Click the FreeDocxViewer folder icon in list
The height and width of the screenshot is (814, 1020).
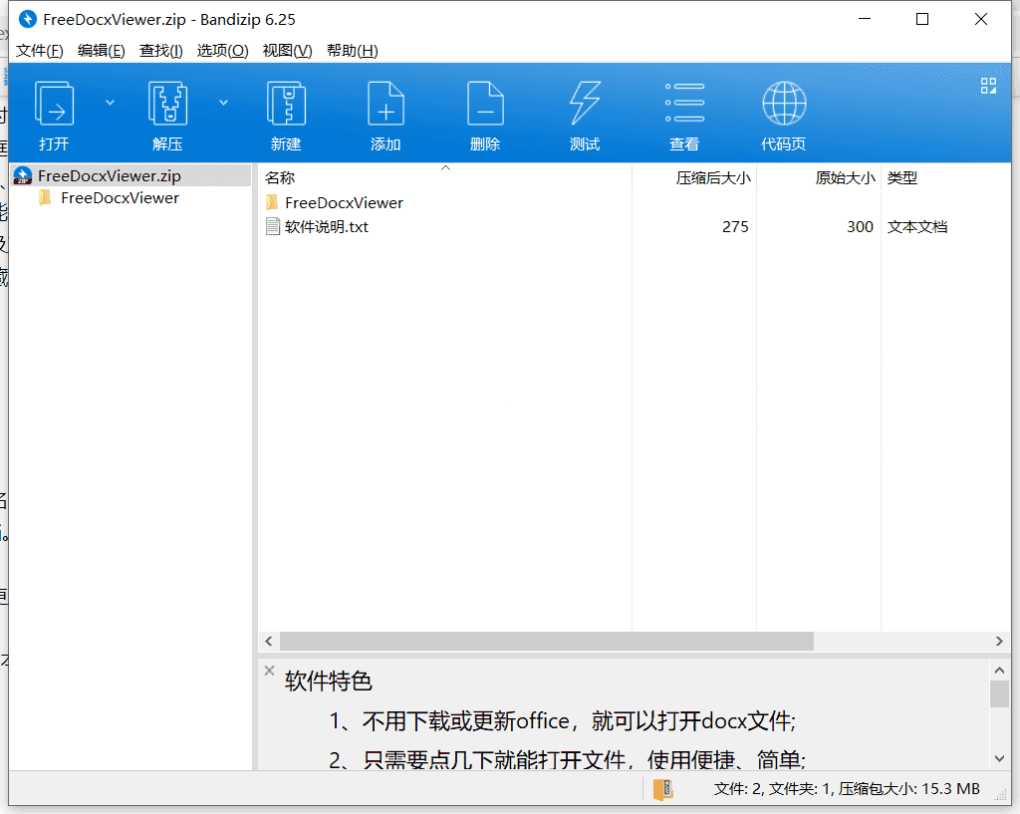pos(273,202)
